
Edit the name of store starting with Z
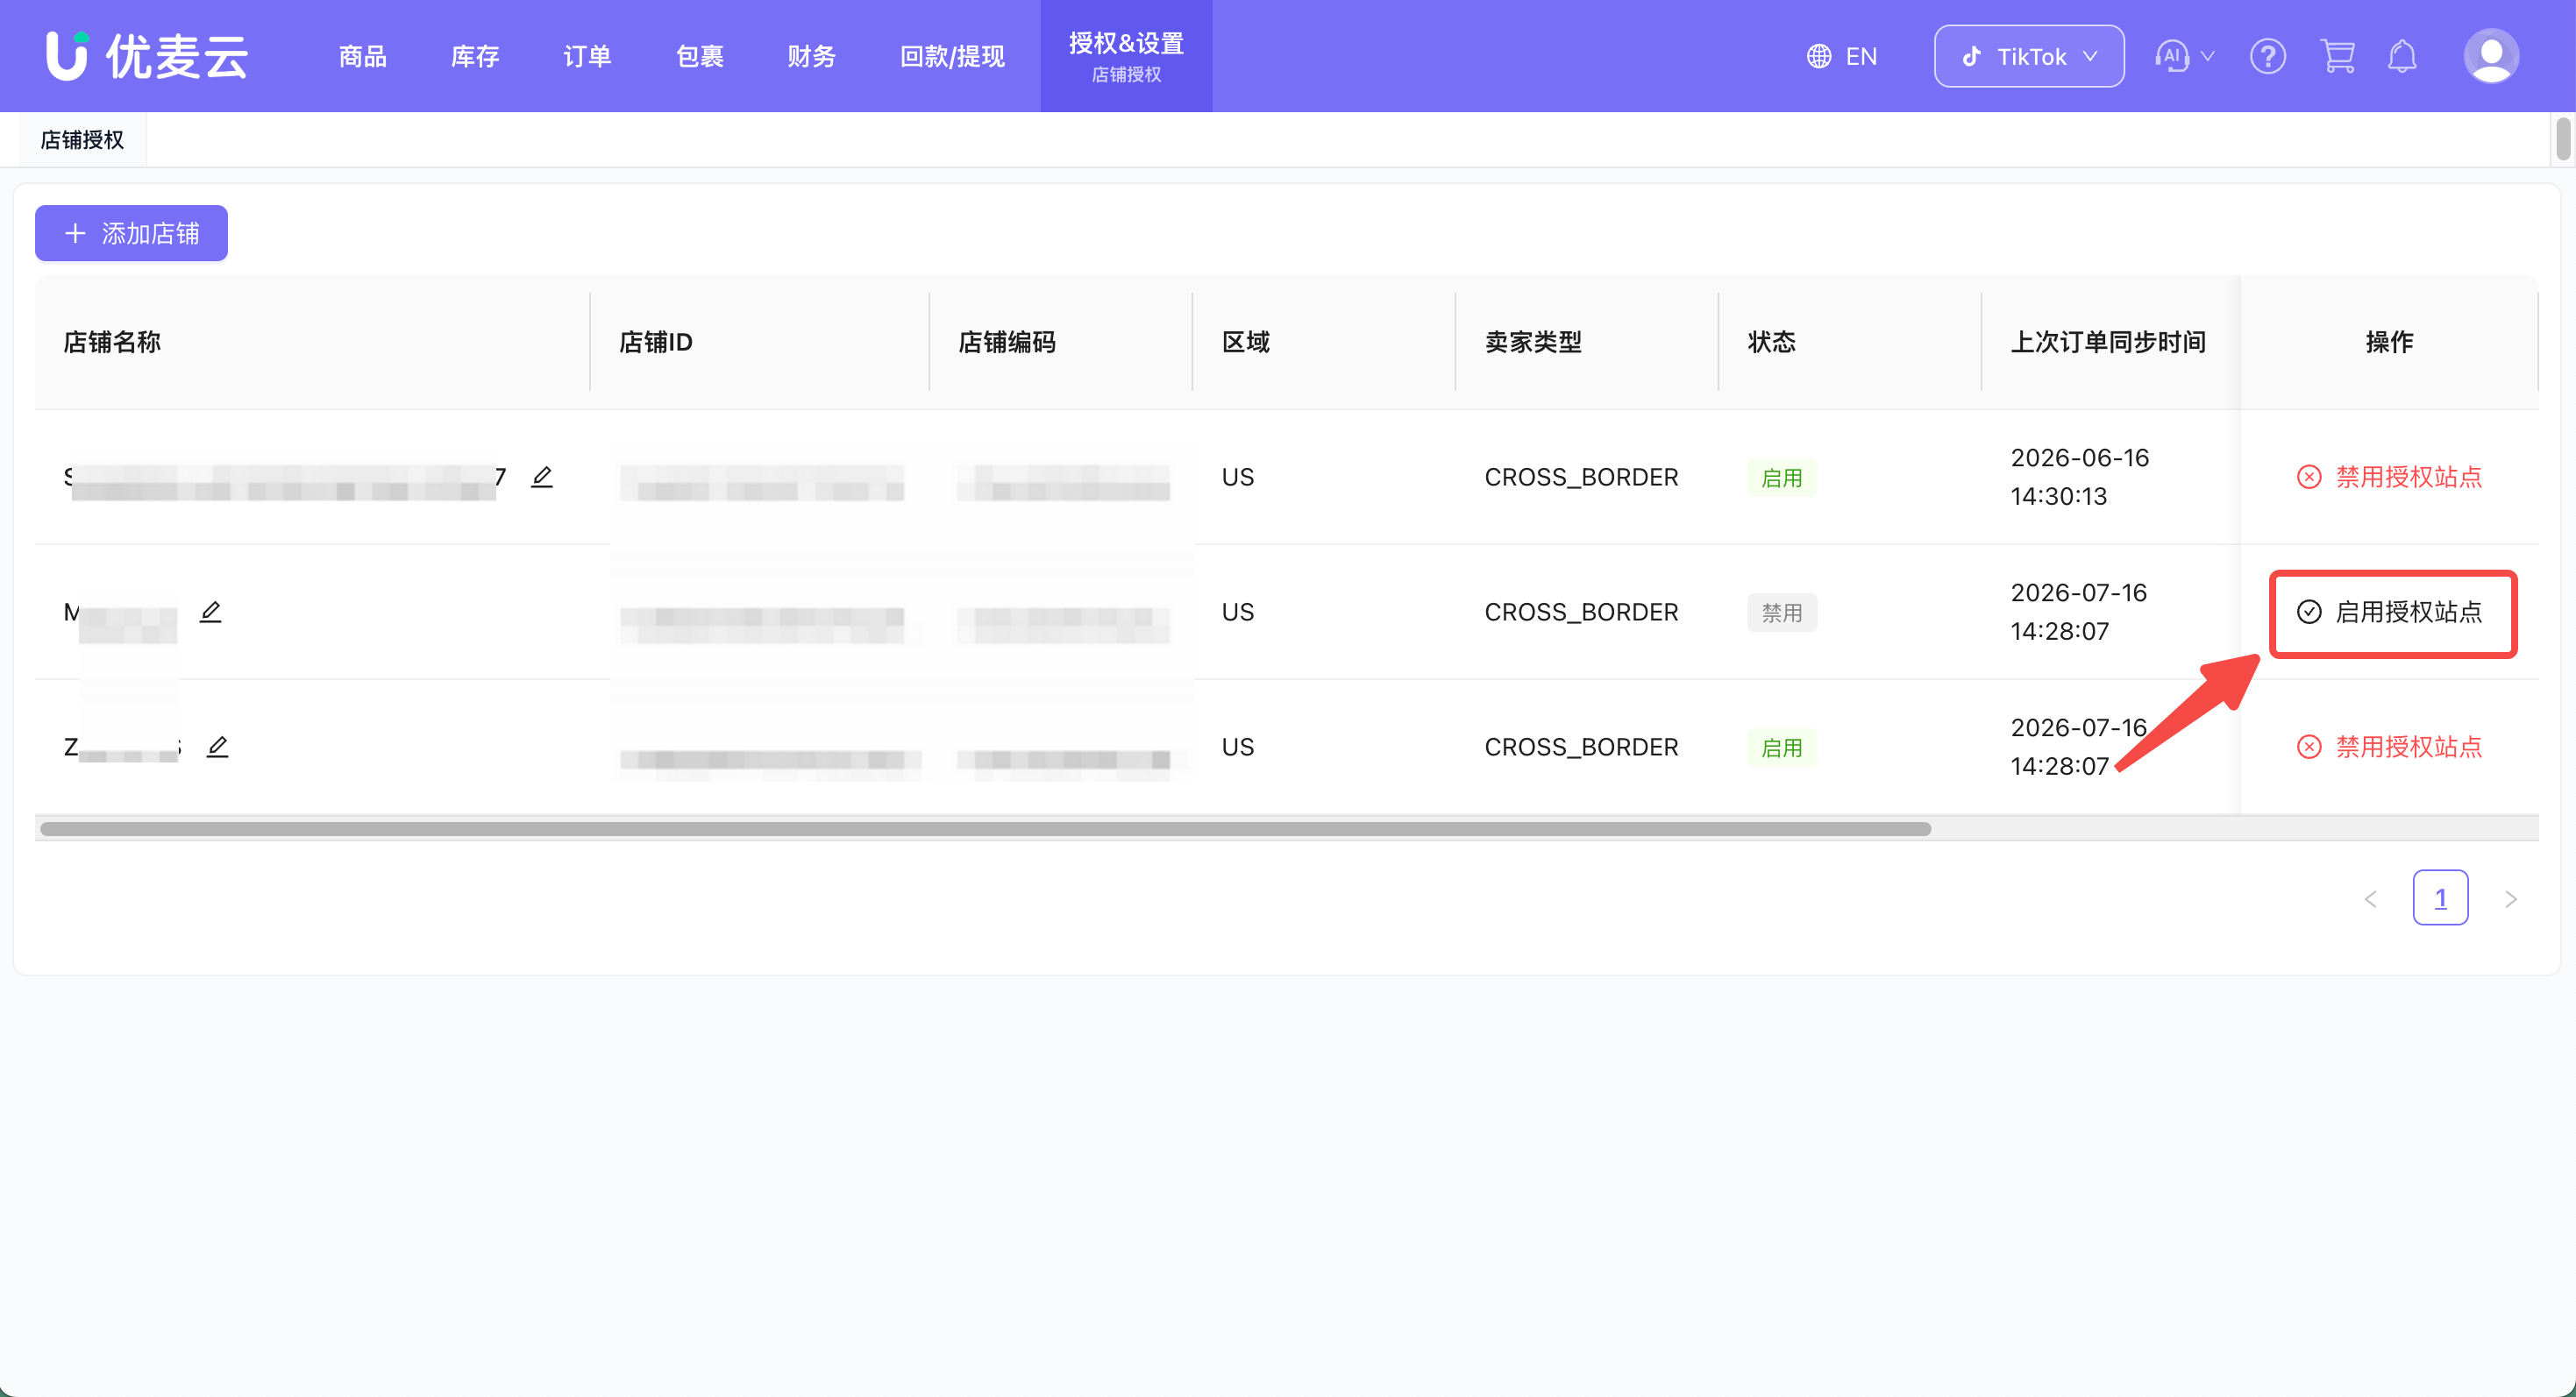pyautogui.click(x=217, y=746)
